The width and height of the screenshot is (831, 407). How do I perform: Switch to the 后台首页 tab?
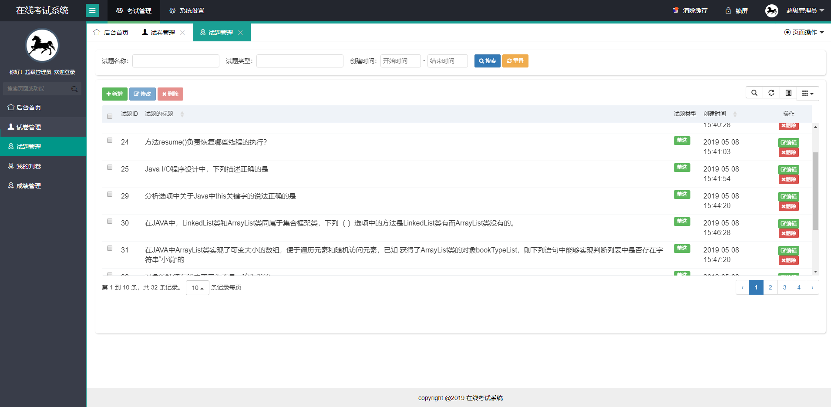[111, 33]
